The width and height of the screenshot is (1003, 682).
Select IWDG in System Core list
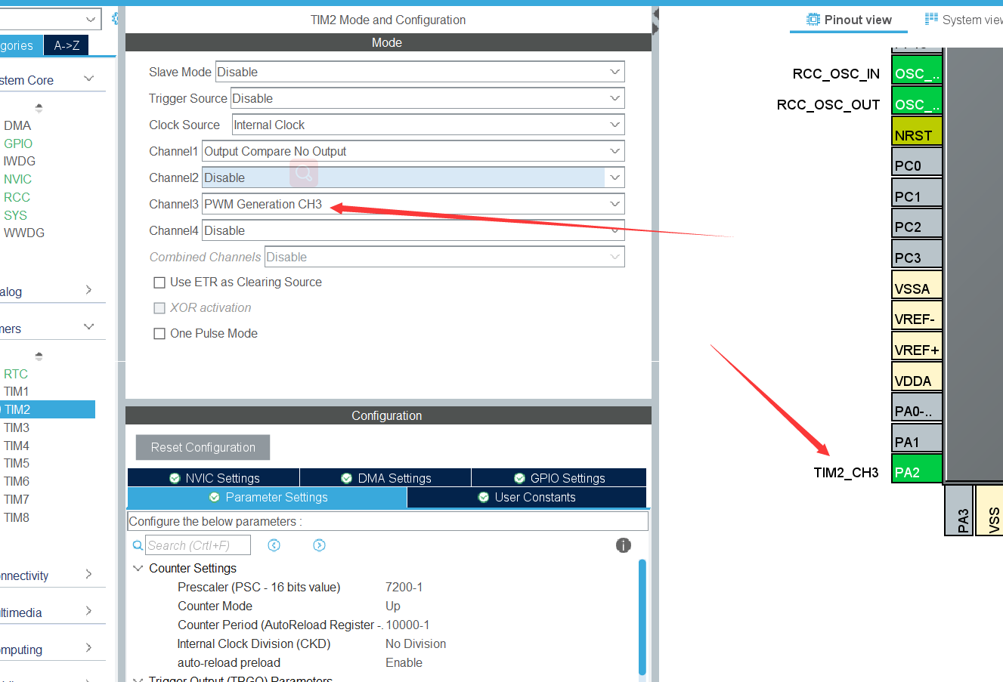click(20, 161)
